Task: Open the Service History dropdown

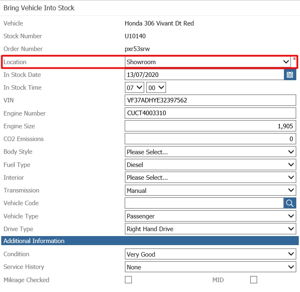Action: point(210,267)
